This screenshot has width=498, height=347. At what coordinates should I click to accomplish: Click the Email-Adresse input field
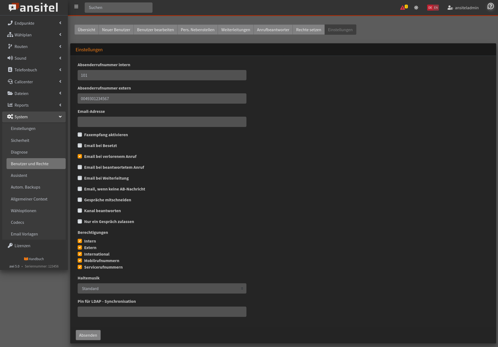162,122
